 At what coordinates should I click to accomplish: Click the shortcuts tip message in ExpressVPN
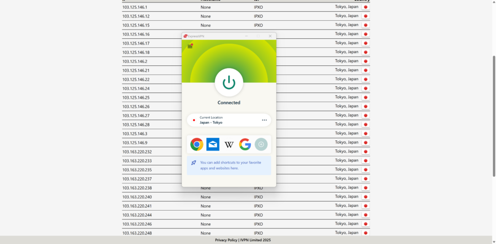coord(231,165)
